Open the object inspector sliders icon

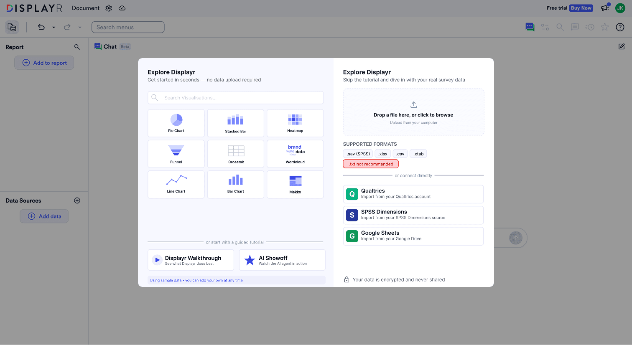coord(545,27)
